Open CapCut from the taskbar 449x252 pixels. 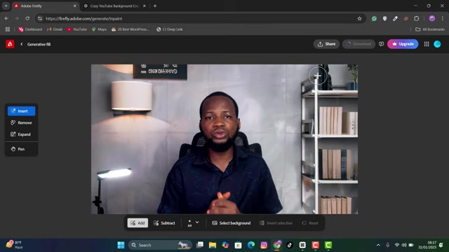tap(302, 245)
